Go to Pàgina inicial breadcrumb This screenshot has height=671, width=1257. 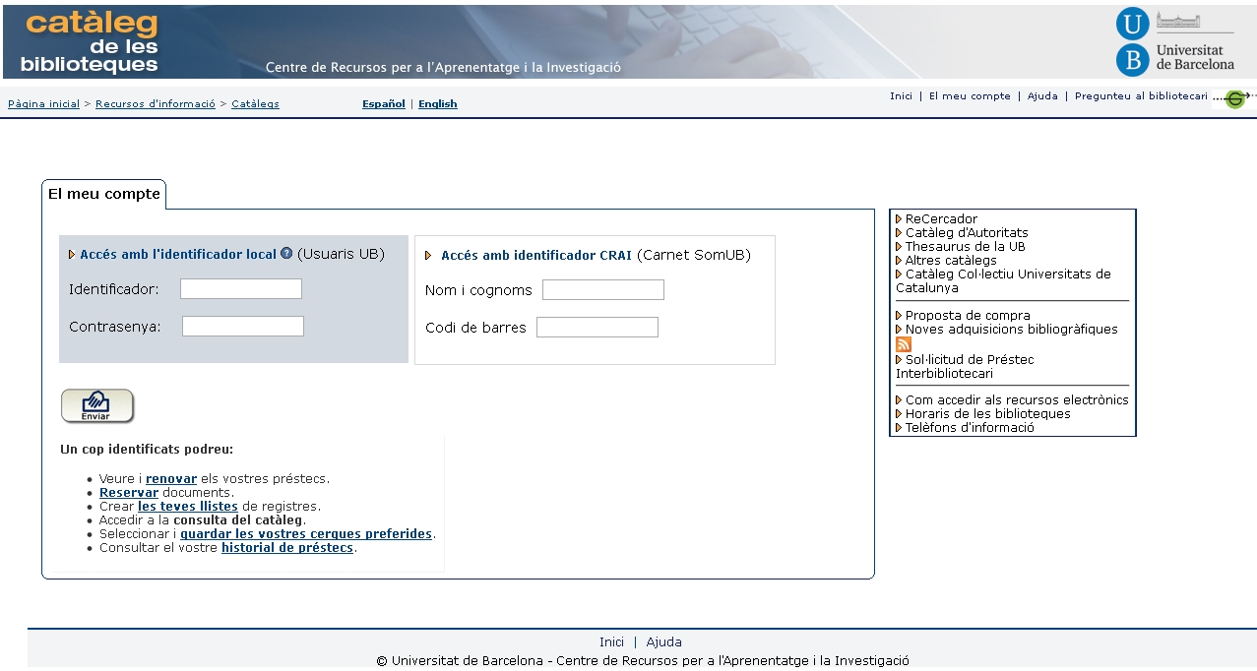[43, 104]
